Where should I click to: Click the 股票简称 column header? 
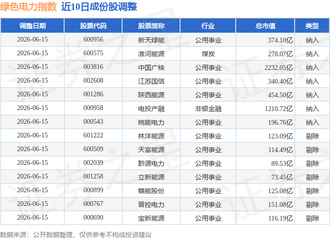tap(151, 26)
